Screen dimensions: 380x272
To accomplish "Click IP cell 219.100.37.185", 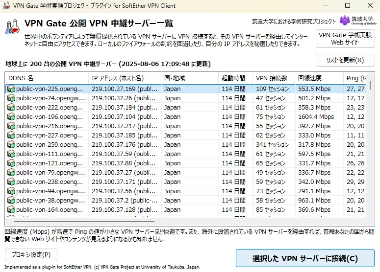I will point(125,136).
